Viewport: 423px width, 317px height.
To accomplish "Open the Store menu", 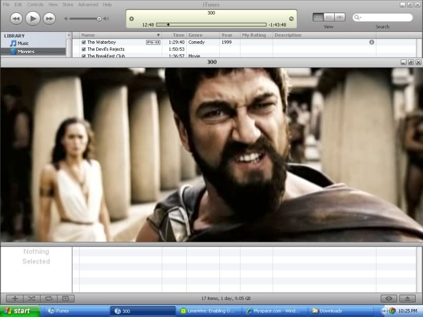I will (68, 5).
